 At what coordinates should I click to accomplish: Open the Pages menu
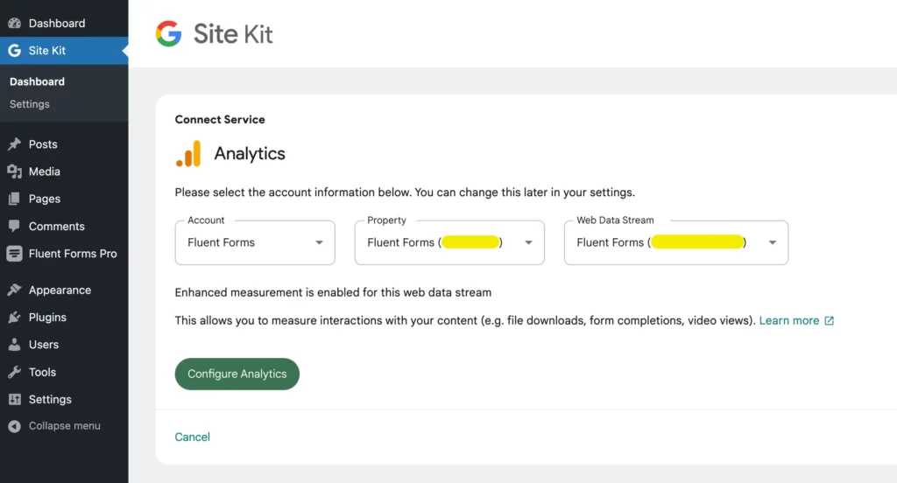64,199
